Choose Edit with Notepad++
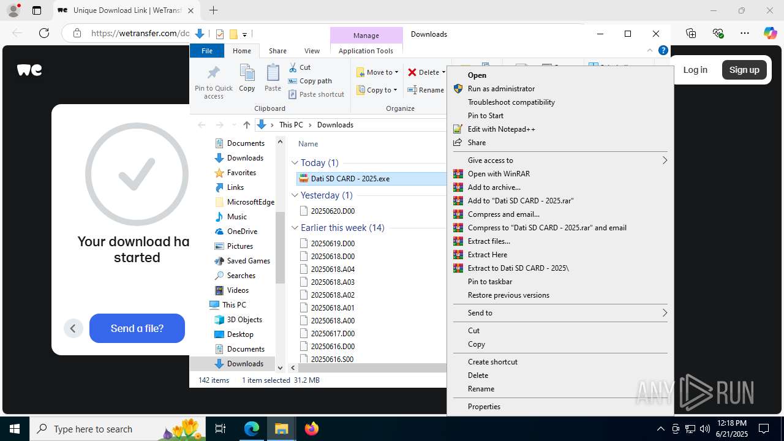Viewport: 784px width, 441px height. (560, 129)
